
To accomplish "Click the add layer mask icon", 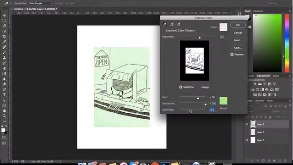I will (x=263, y=160).
